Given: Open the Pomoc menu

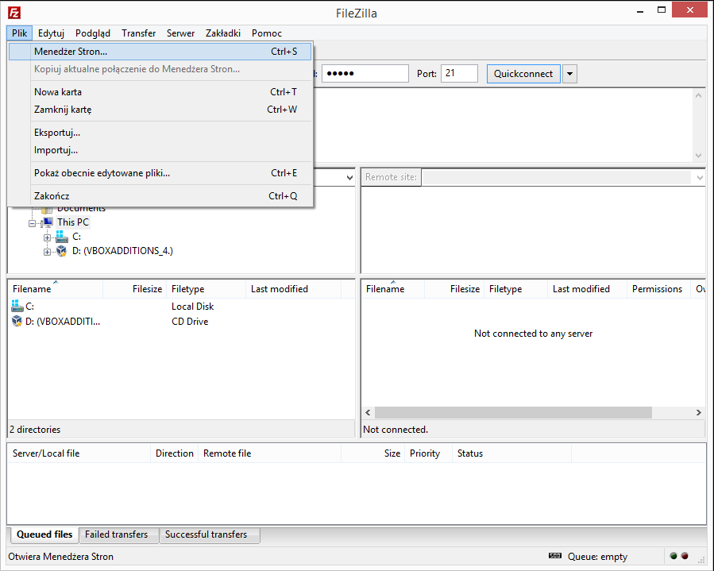Looking at the screenshot, I should coord(266,33).
